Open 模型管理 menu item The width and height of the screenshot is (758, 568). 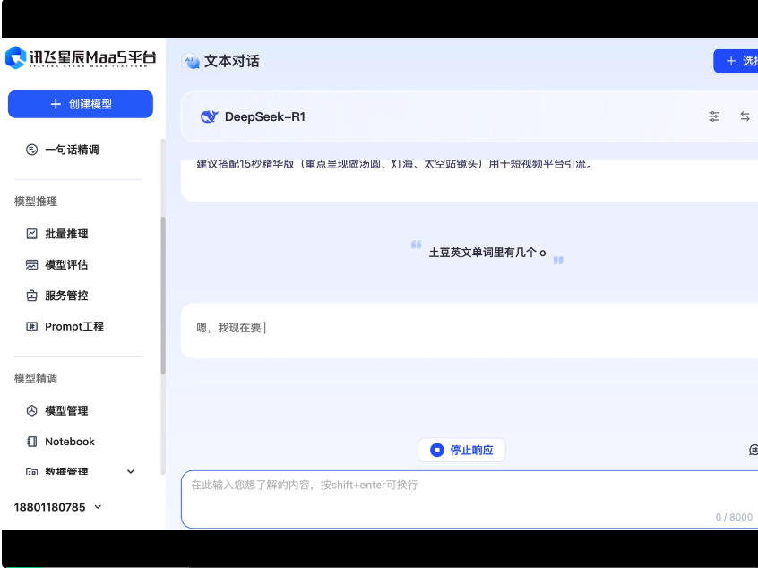coord(66,411)
